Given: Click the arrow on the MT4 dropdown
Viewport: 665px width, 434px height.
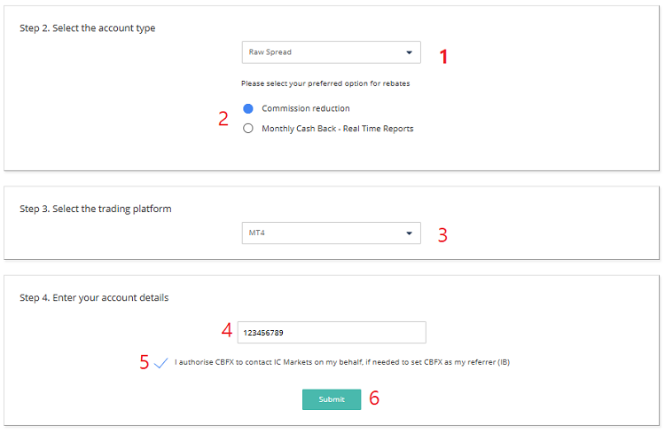Looking at the screenshot, I should 409,233.
